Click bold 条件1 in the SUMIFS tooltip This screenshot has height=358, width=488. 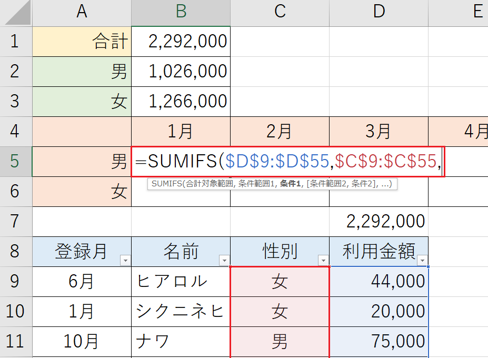click(x=290, y=184)
